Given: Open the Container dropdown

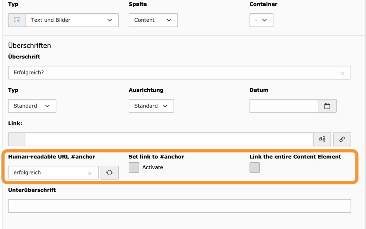Looking at the screenshot, I should point(261,20).
